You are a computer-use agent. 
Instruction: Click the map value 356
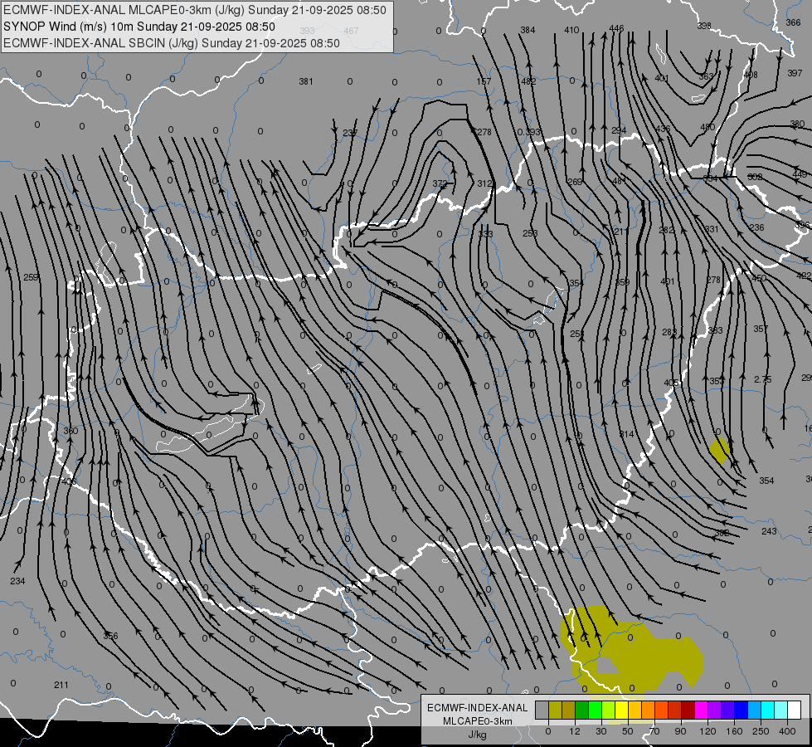click(x=110, y=636)
